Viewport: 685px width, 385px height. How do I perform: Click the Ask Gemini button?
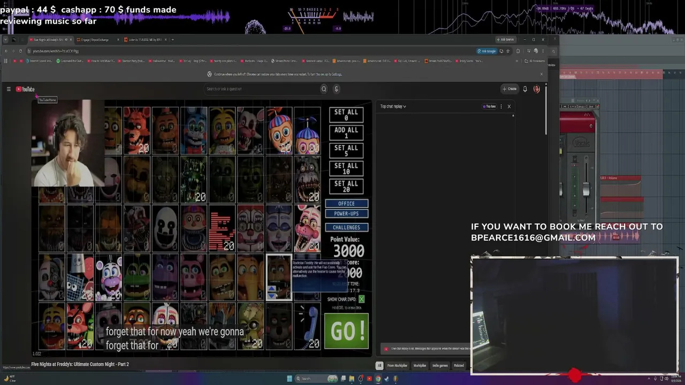(505, 40)
